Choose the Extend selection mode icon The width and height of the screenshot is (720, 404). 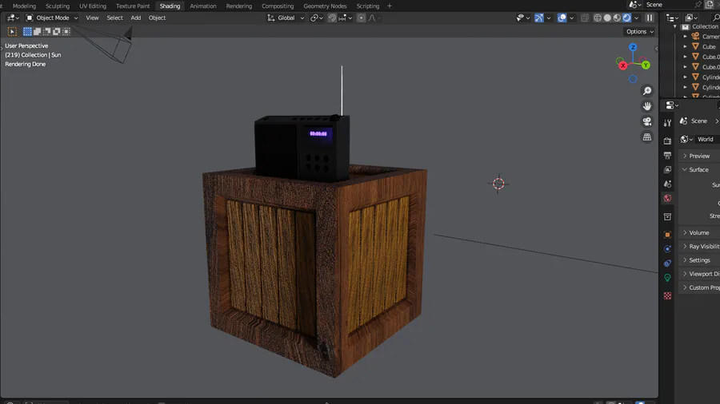37,32
